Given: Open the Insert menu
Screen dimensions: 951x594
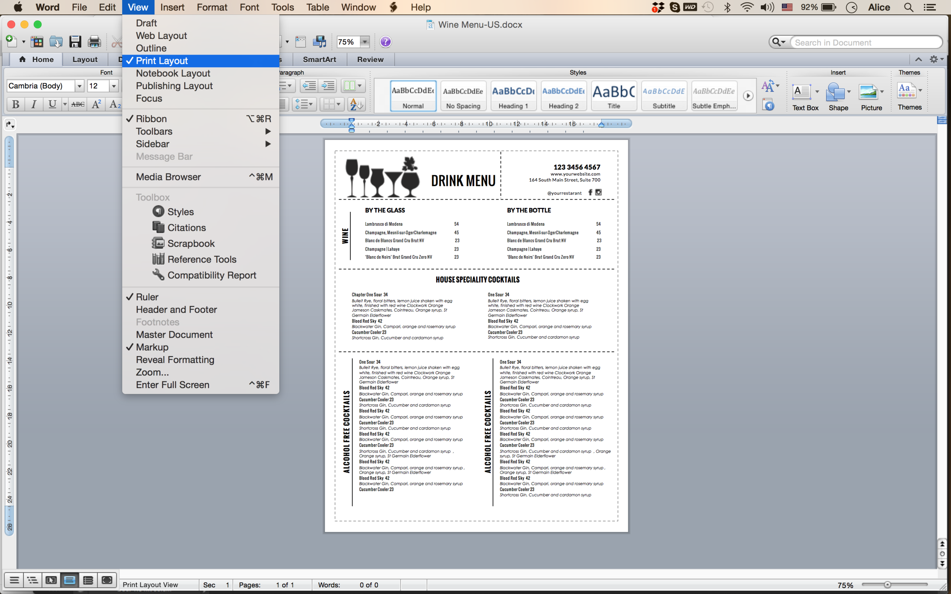Looking at the screenshot, I should tap(172, 7).
